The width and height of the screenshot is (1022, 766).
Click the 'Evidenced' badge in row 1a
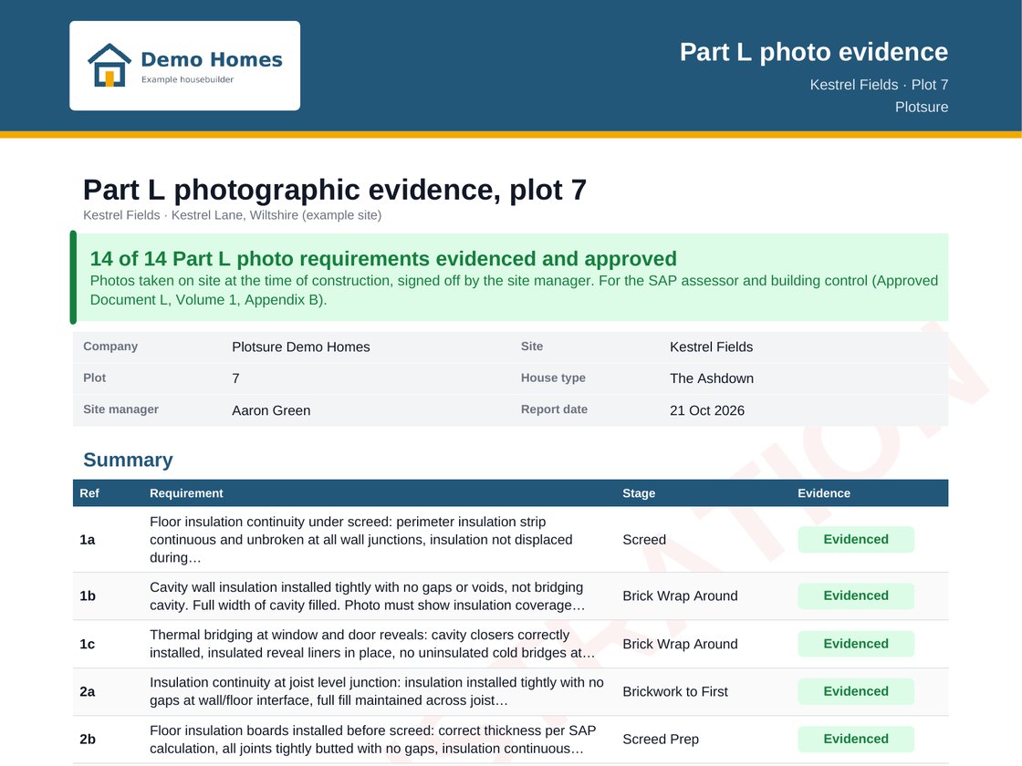pos(855,539)
